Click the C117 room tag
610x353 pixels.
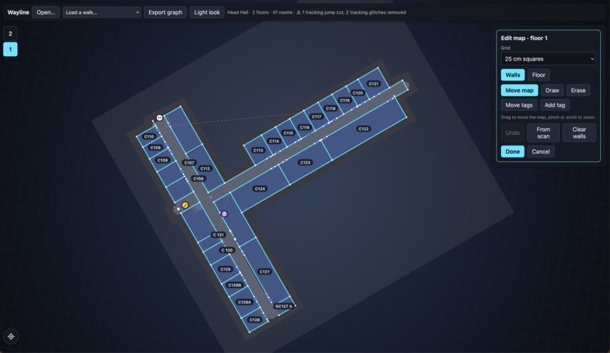pyautogui.click(x=316, y=117)
